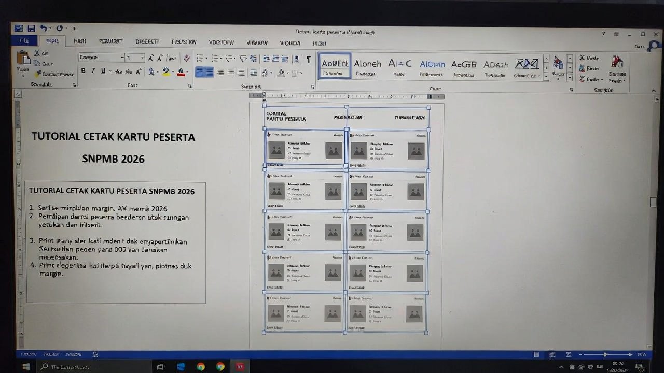Click the proofing check icon in status bar
This screenshot has height=373, width=664.
tap(95, 354)
